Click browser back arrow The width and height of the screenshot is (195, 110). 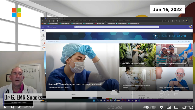[43, 21]
